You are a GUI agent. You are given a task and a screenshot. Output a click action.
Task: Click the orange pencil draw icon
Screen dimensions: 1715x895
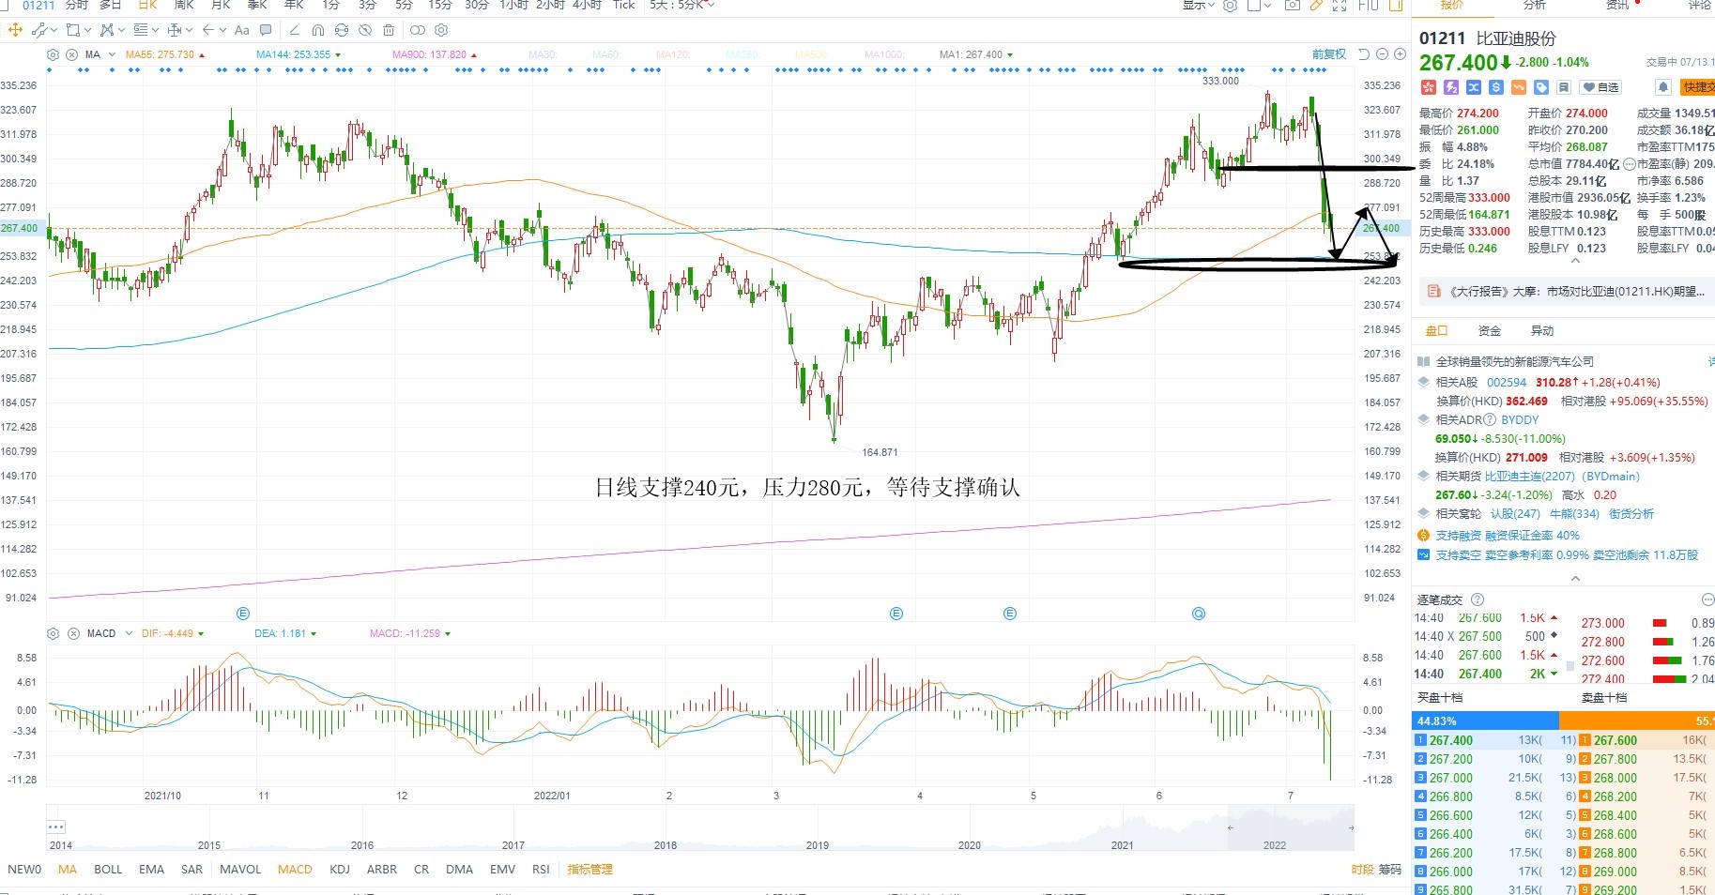coord(1316,5)
